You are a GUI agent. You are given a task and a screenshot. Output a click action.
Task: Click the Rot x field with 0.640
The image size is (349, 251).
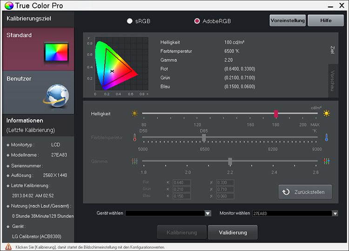(181, 183)
